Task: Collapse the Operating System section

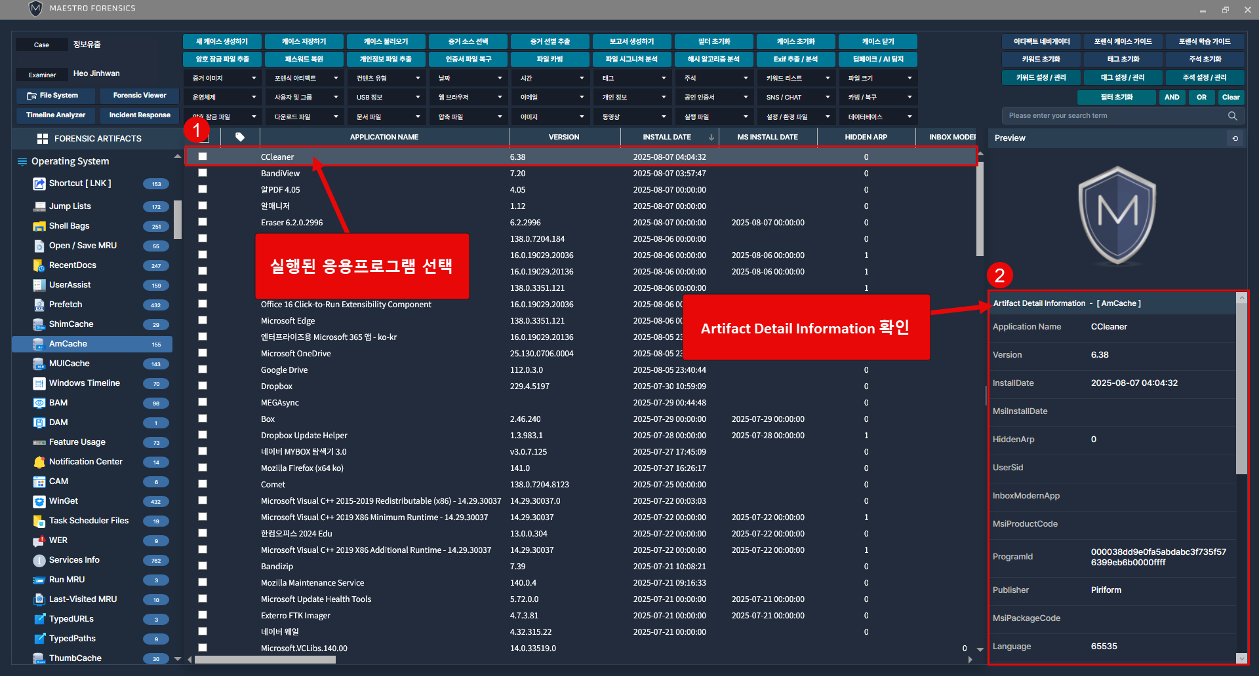Action: pos(177,157)
